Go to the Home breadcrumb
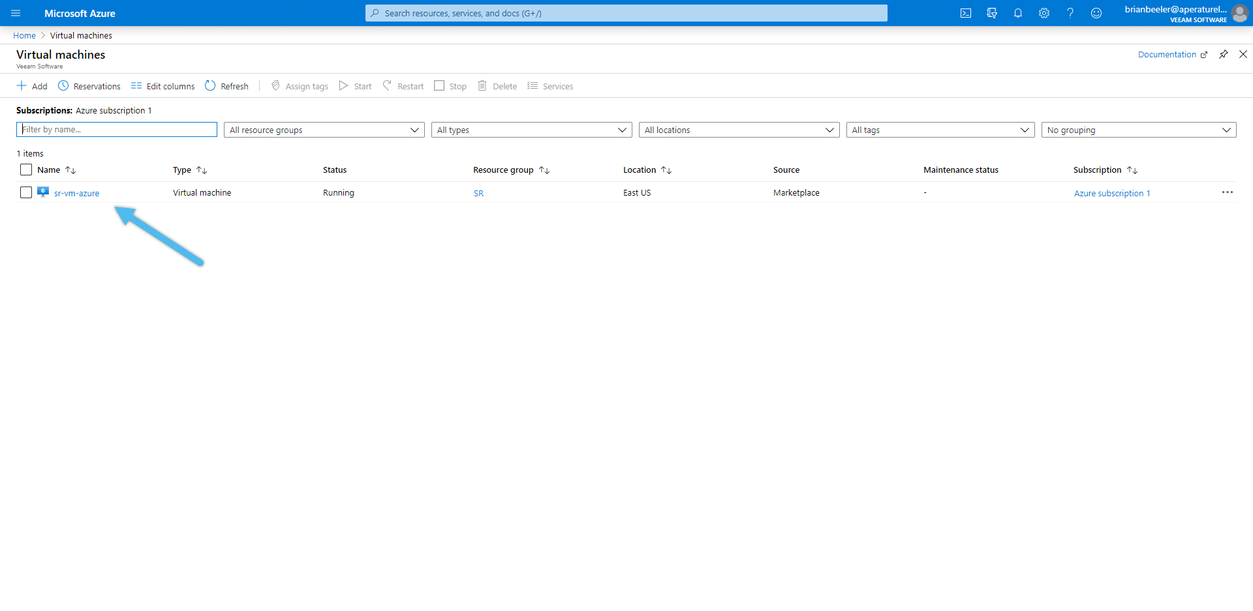The width and height of the screenshot is (1253, 611). [24, 35]
